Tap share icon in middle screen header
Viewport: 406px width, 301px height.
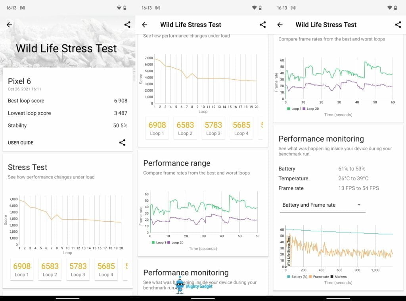click(262, 25)
